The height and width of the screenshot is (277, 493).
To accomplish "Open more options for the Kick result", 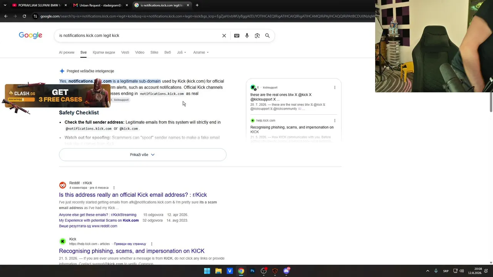I will (x=152, y=244).
